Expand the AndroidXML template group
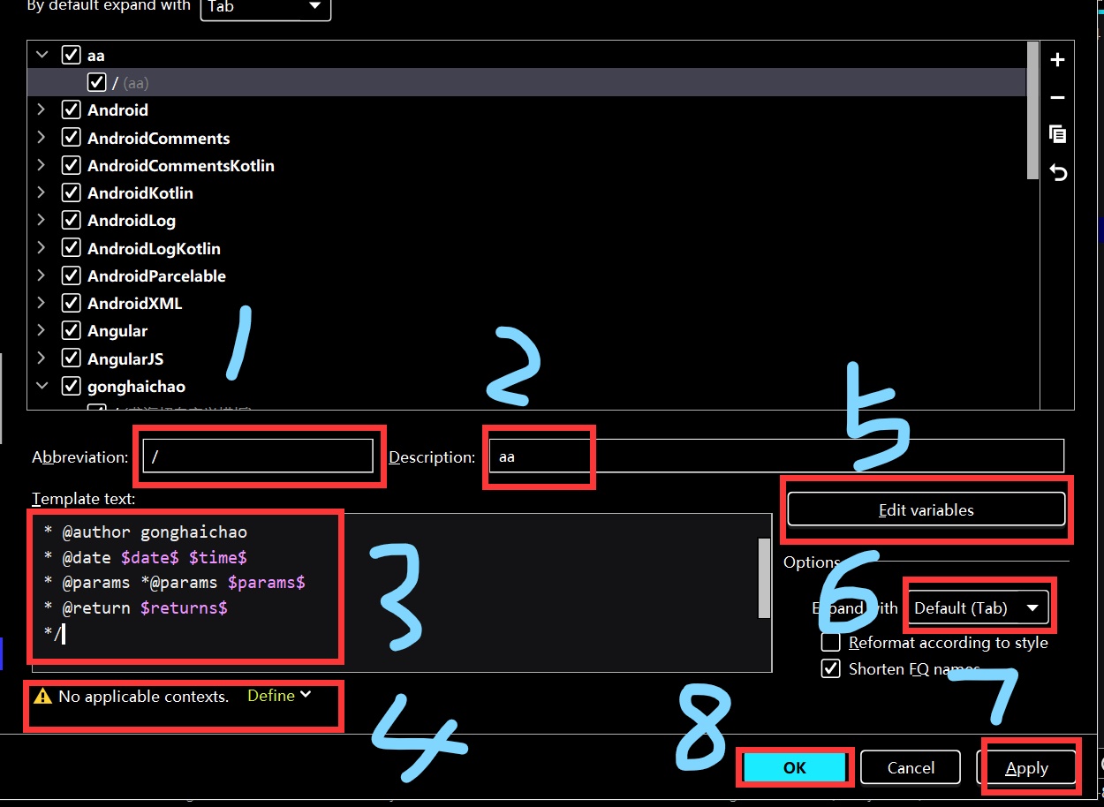 pos(41,303)
